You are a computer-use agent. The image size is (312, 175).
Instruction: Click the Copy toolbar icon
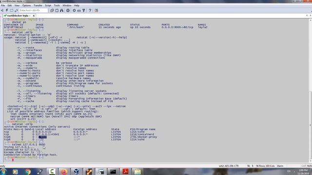(52, 10)
